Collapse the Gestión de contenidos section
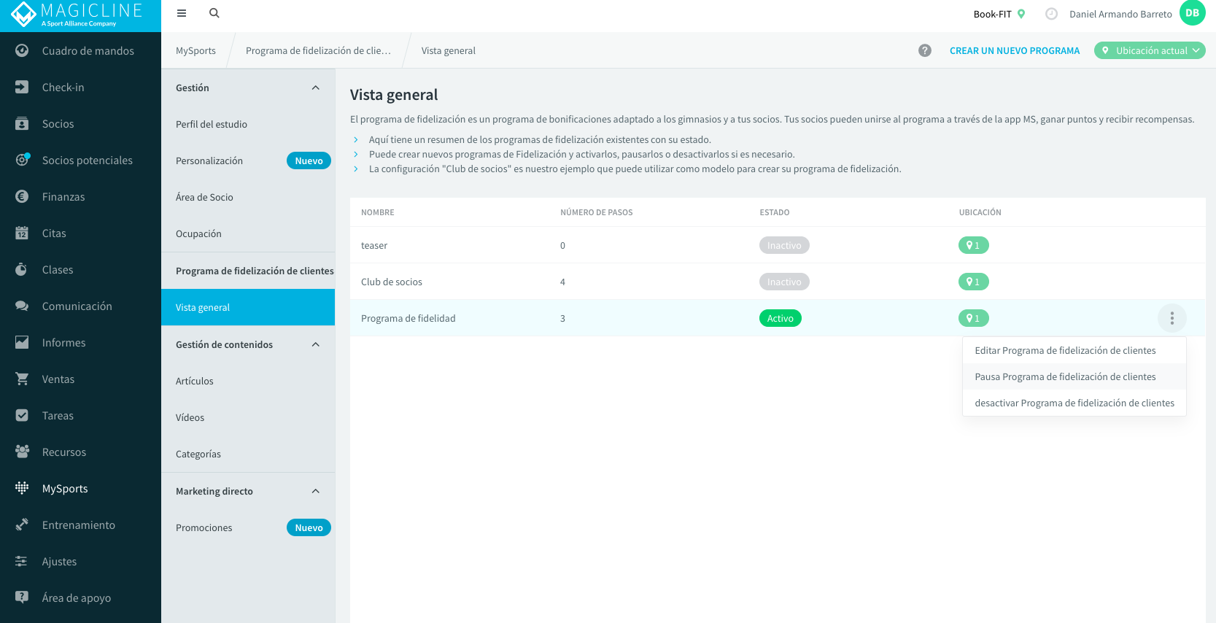The image size is (1216, 623). (x=316, y=344)
